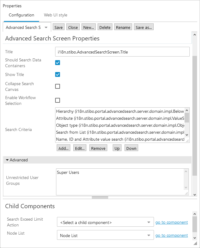Click Delete button in toolbar
Image resolution: width=200 pixels, height=248 pixels.
(x=105, y=27)
